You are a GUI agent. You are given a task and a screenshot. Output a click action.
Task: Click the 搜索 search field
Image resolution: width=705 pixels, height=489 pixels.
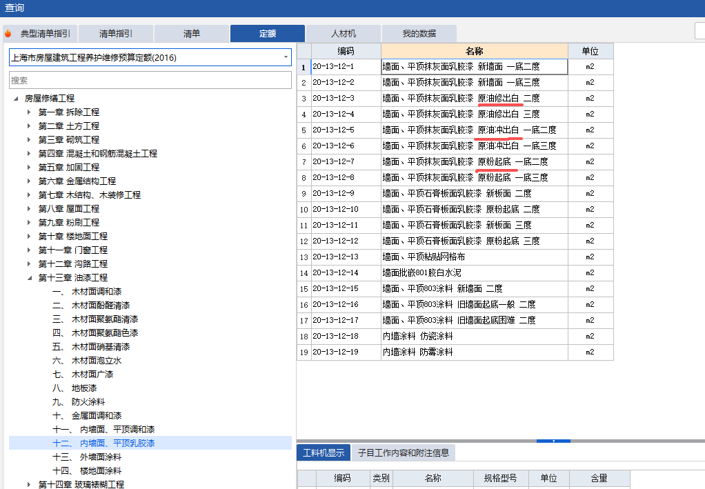[x=150, y=81]
